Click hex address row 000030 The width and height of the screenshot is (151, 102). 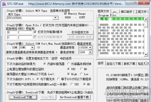tap(104, 42)
